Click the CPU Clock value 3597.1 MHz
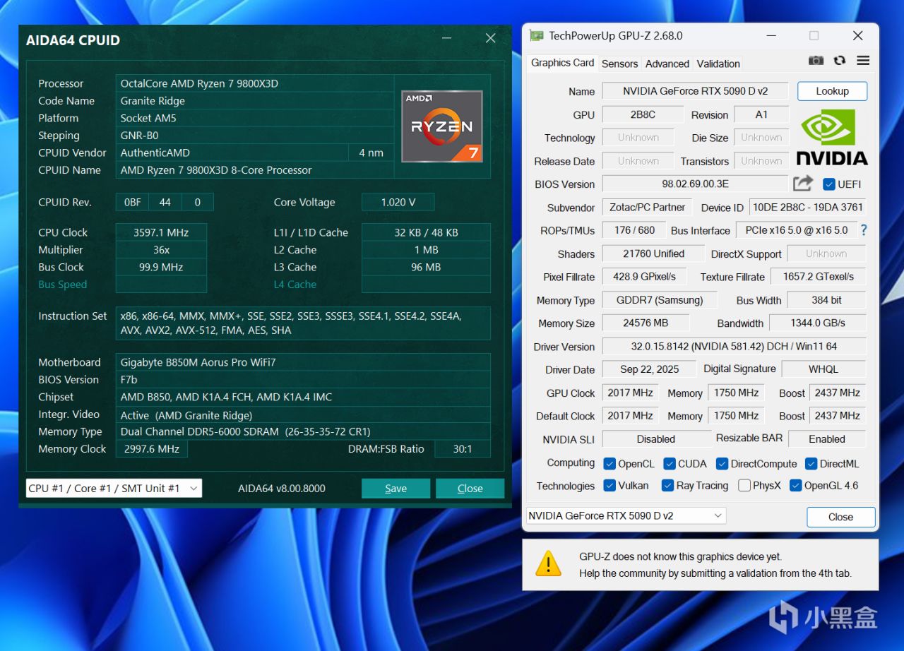The width and height of the screenshot is (904, 651). point(161,232)
